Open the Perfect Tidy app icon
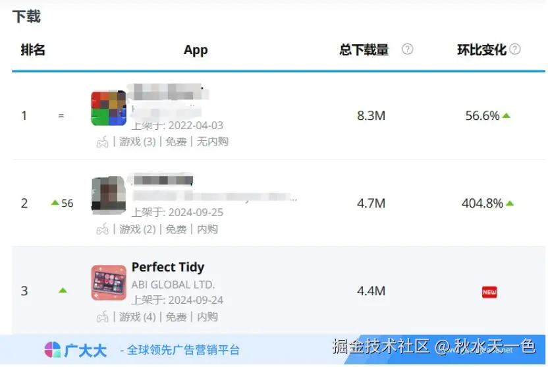This screenshot has height=367, width=548. click(x=109, y=283)
